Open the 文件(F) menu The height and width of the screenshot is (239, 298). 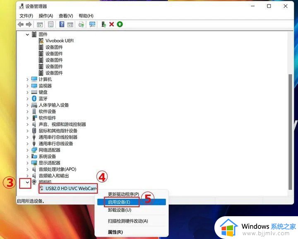[x=26, y=16]
